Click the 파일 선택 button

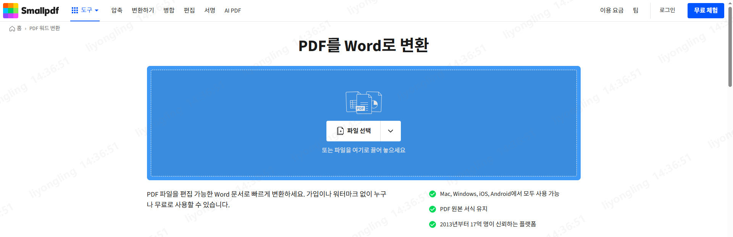(x=354, y=131)
